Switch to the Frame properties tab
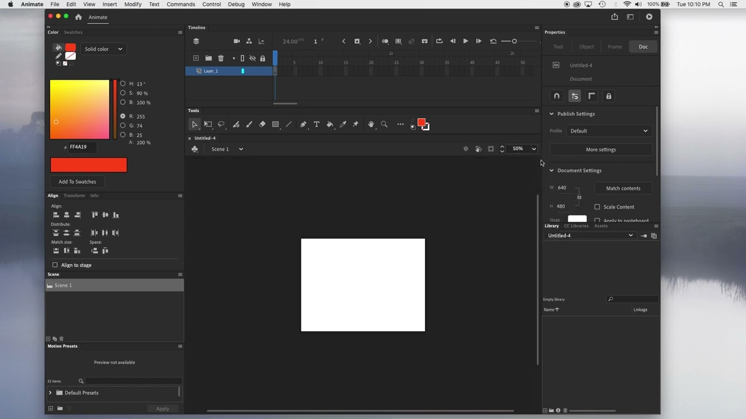Screen dimensions: 746x419 click(x=615, y=47)
